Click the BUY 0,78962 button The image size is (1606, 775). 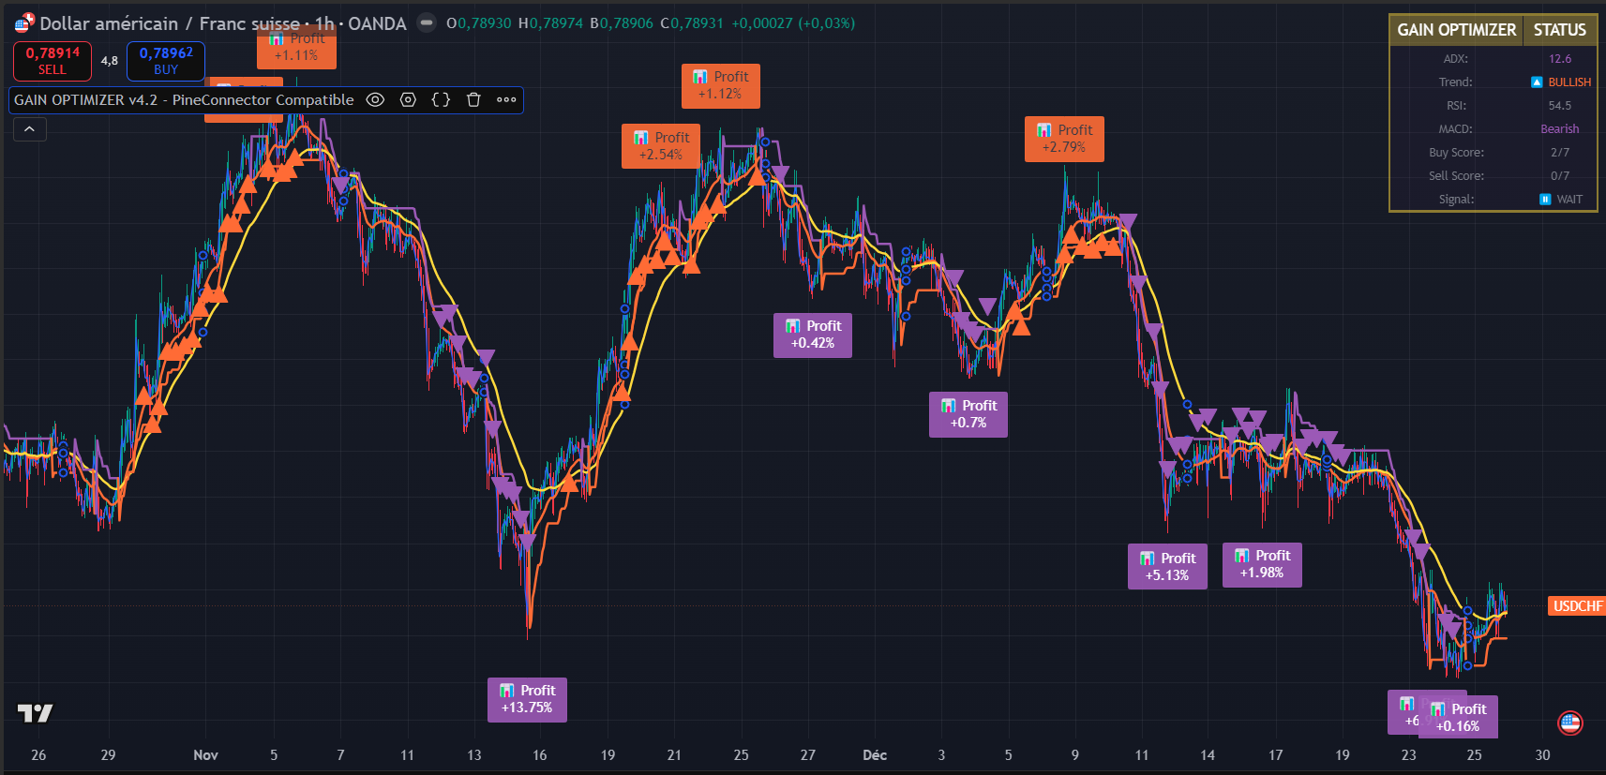click(x=166, y=61)
